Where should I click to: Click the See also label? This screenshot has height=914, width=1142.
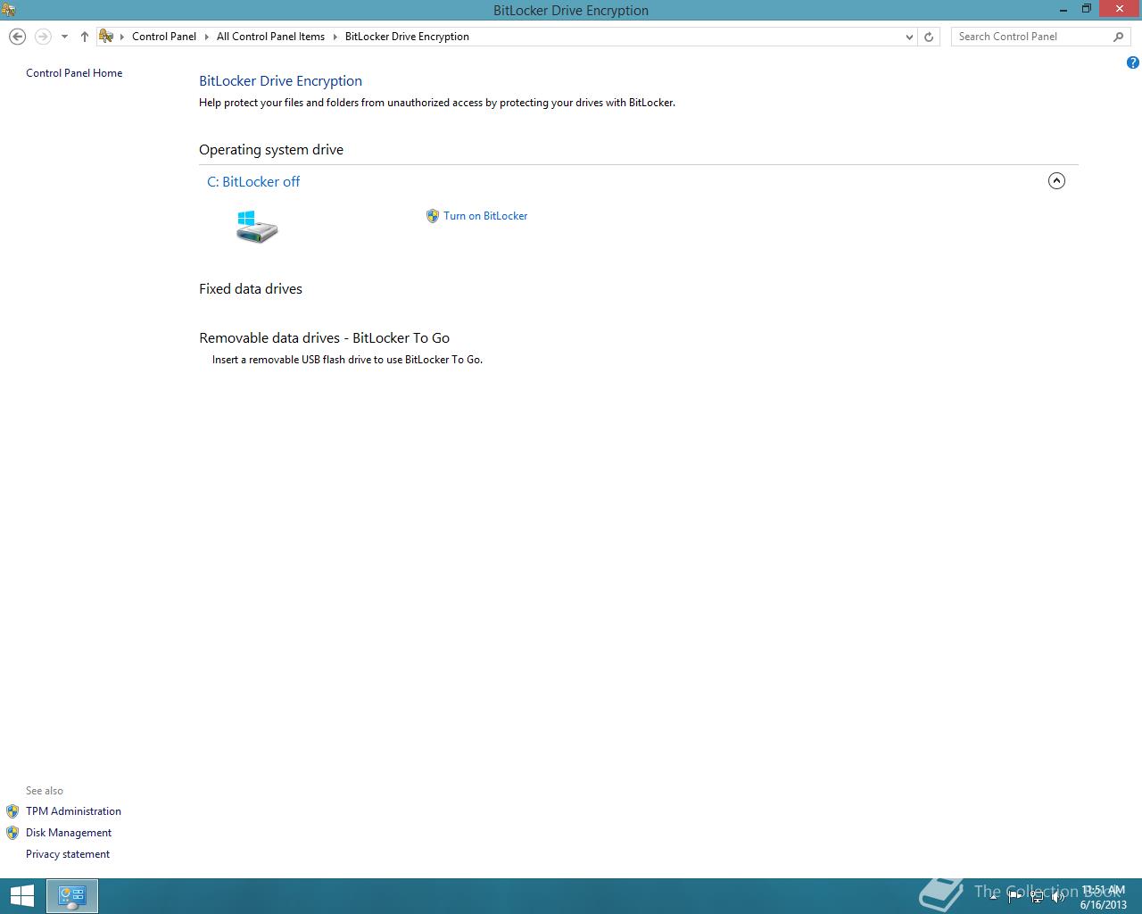click(45, 791)
